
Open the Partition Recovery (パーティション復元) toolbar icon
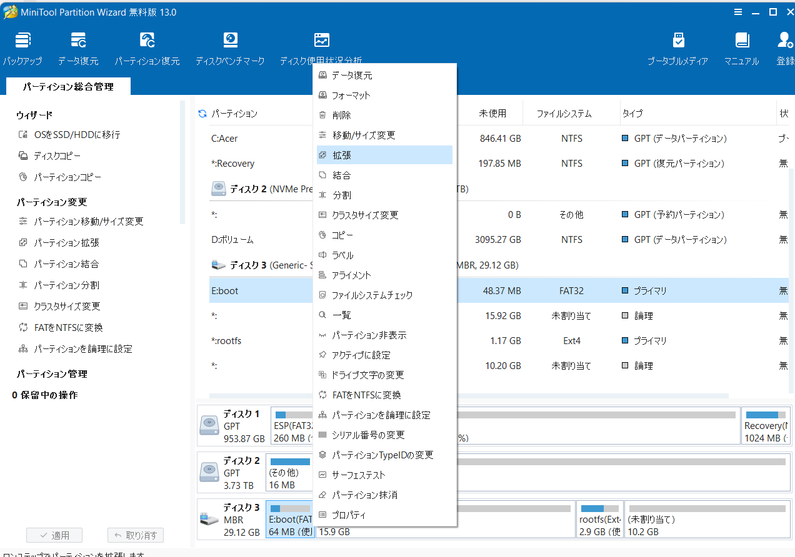[147, 41]
